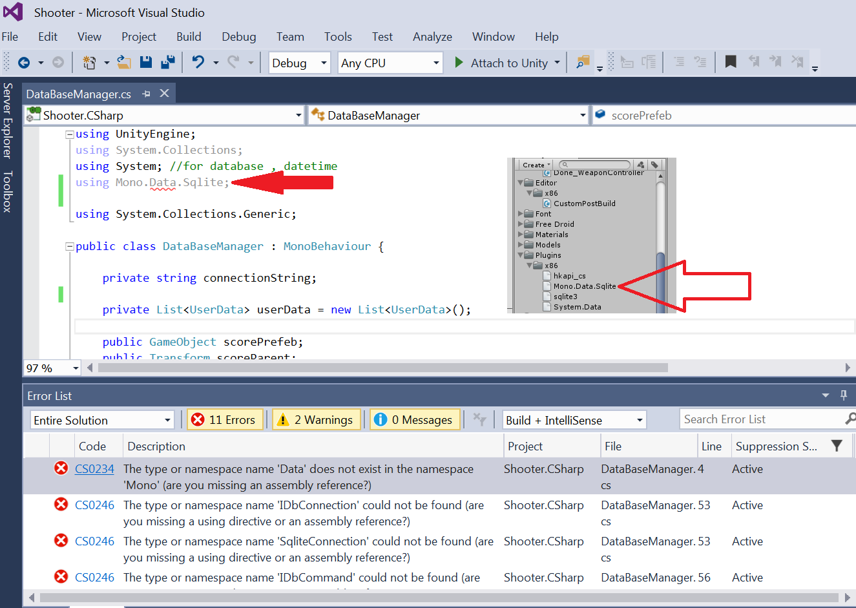
Task: Open Find in Files from the toolbar
Action: click(583, 63)
